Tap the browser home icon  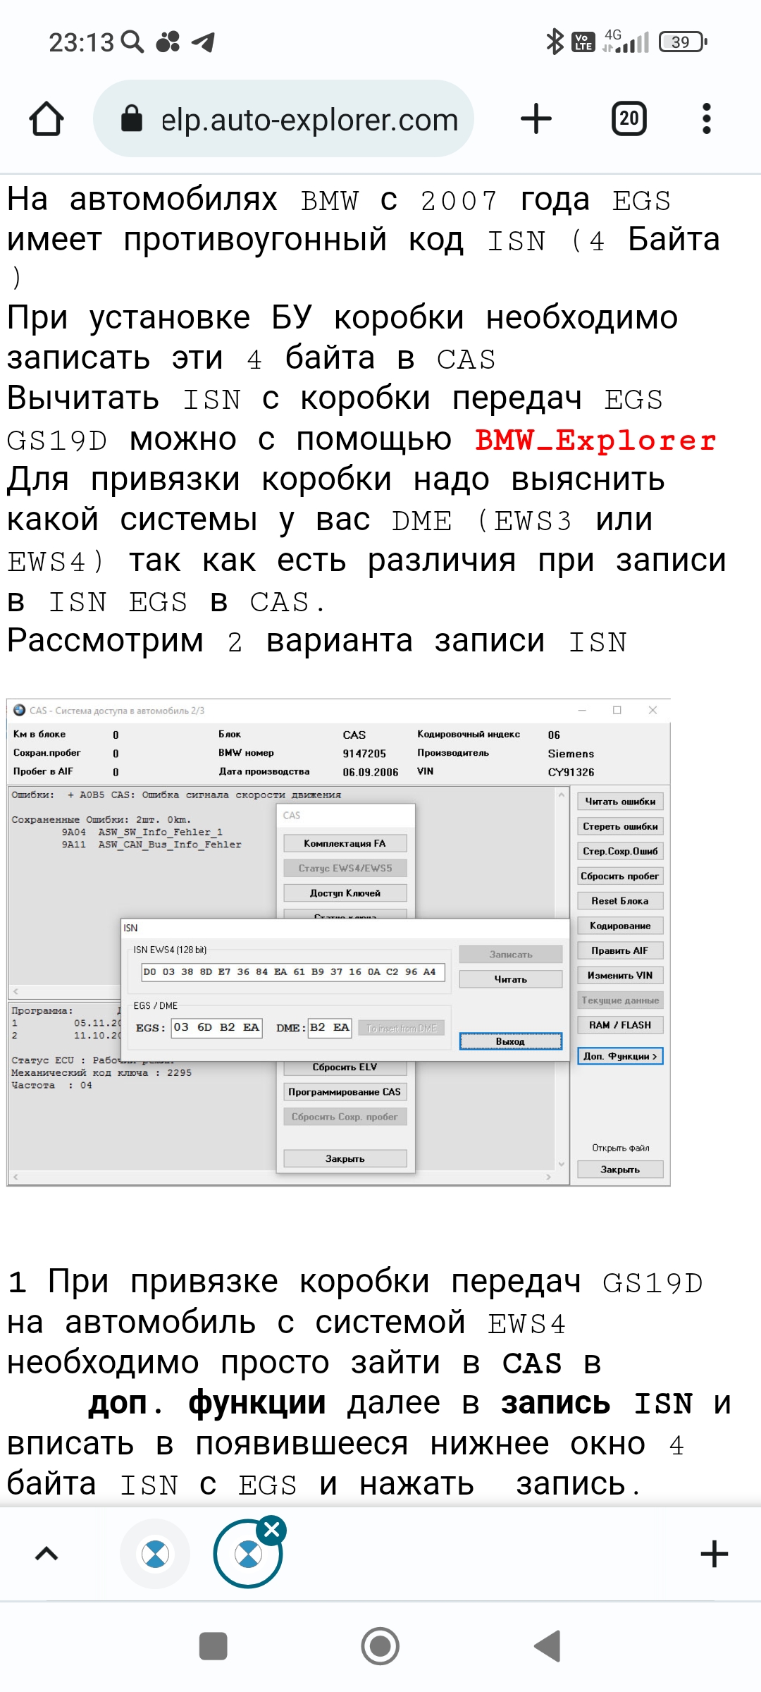coord(47,118)
